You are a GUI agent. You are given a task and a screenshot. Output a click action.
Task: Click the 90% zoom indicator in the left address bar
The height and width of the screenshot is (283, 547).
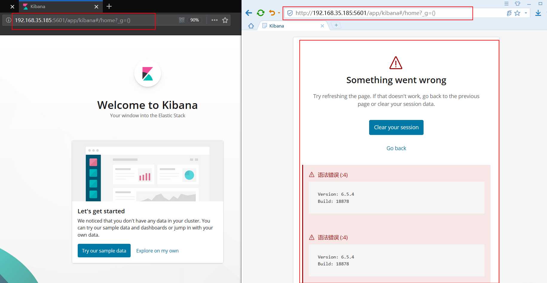tap(195, 20)
